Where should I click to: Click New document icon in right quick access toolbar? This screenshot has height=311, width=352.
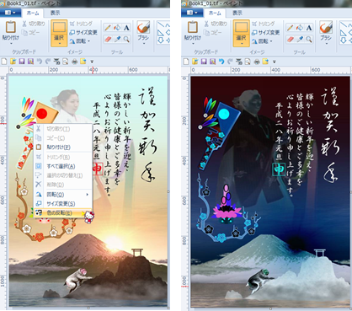[186, 62]
